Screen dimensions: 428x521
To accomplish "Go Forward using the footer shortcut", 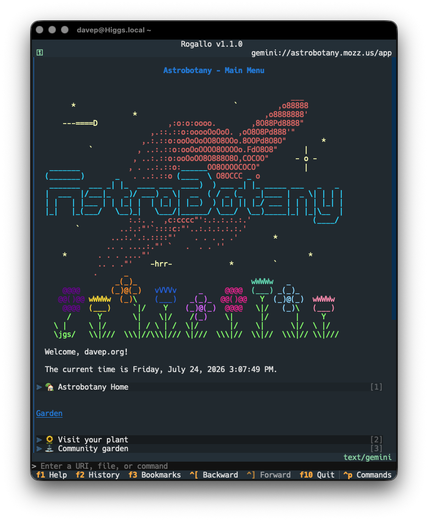I will pyautogui.click(x=269, y=475).
